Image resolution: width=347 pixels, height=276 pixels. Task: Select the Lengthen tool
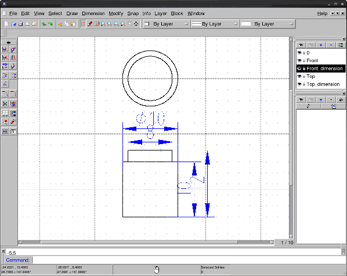point(5,84)
